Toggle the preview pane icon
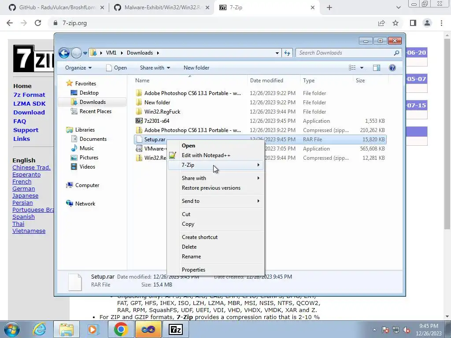 pos(377,68)
